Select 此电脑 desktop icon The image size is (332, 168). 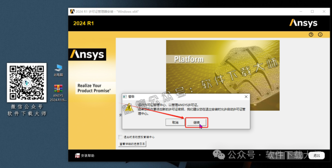pyautogui.click(x=58, y=71)
